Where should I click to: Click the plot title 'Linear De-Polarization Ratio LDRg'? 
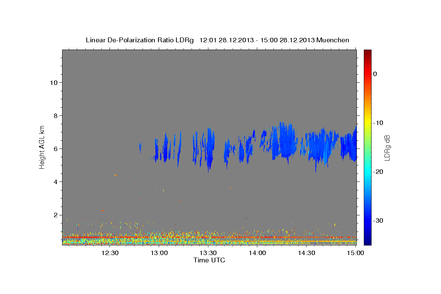pyautogui.click(x=140, y=40)
